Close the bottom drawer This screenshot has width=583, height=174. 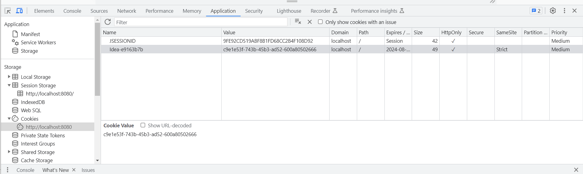(576, 170)
